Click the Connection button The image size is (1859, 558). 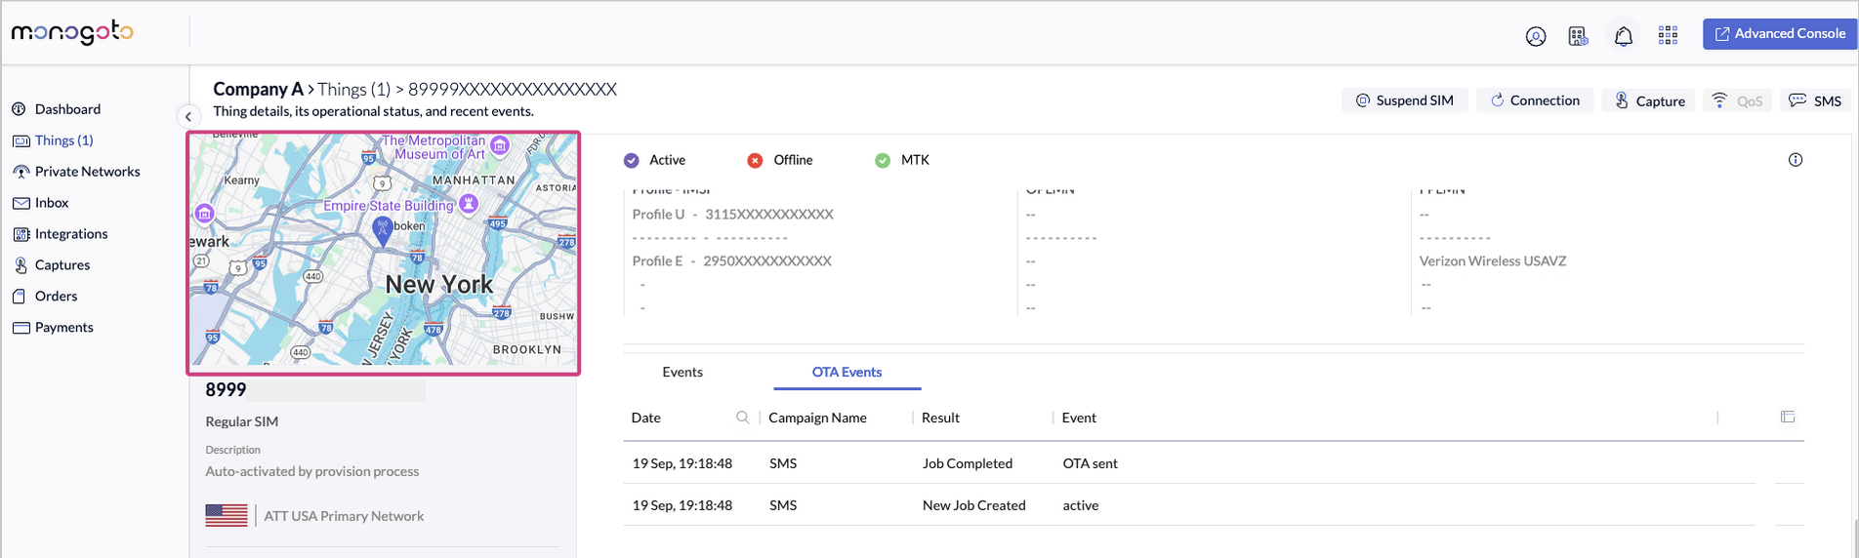point(1534,100)
